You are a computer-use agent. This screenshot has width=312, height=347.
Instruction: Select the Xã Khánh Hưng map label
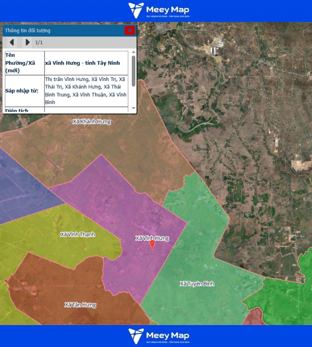92,121
